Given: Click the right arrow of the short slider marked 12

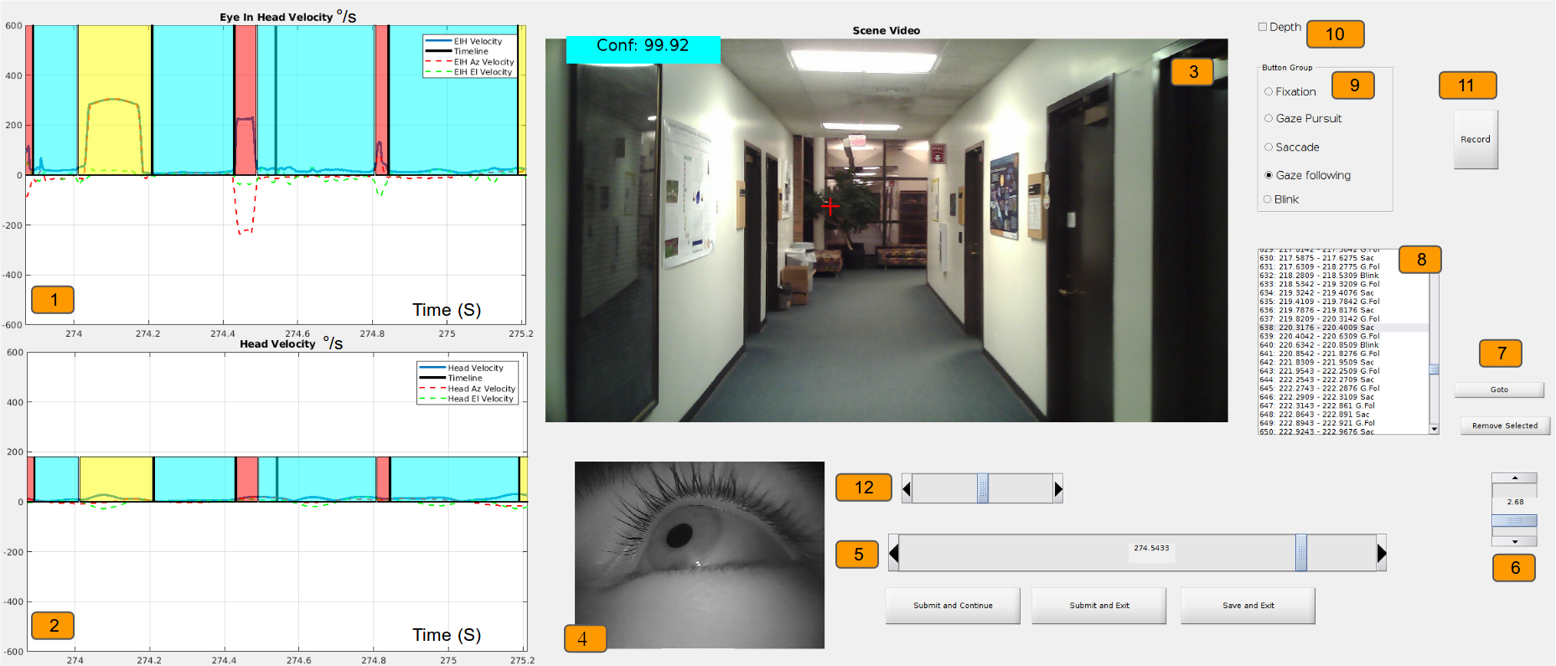Looking at the screenshot, I should (x=1058, y=488).
